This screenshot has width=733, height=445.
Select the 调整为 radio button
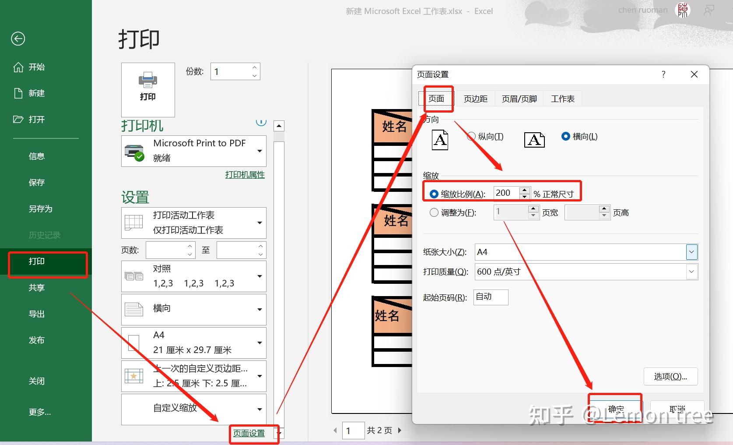434,212
